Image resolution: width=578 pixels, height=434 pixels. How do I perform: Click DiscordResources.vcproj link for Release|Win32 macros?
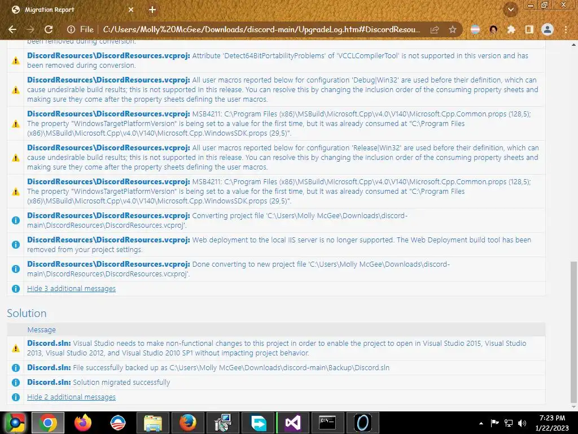(108, 148)
